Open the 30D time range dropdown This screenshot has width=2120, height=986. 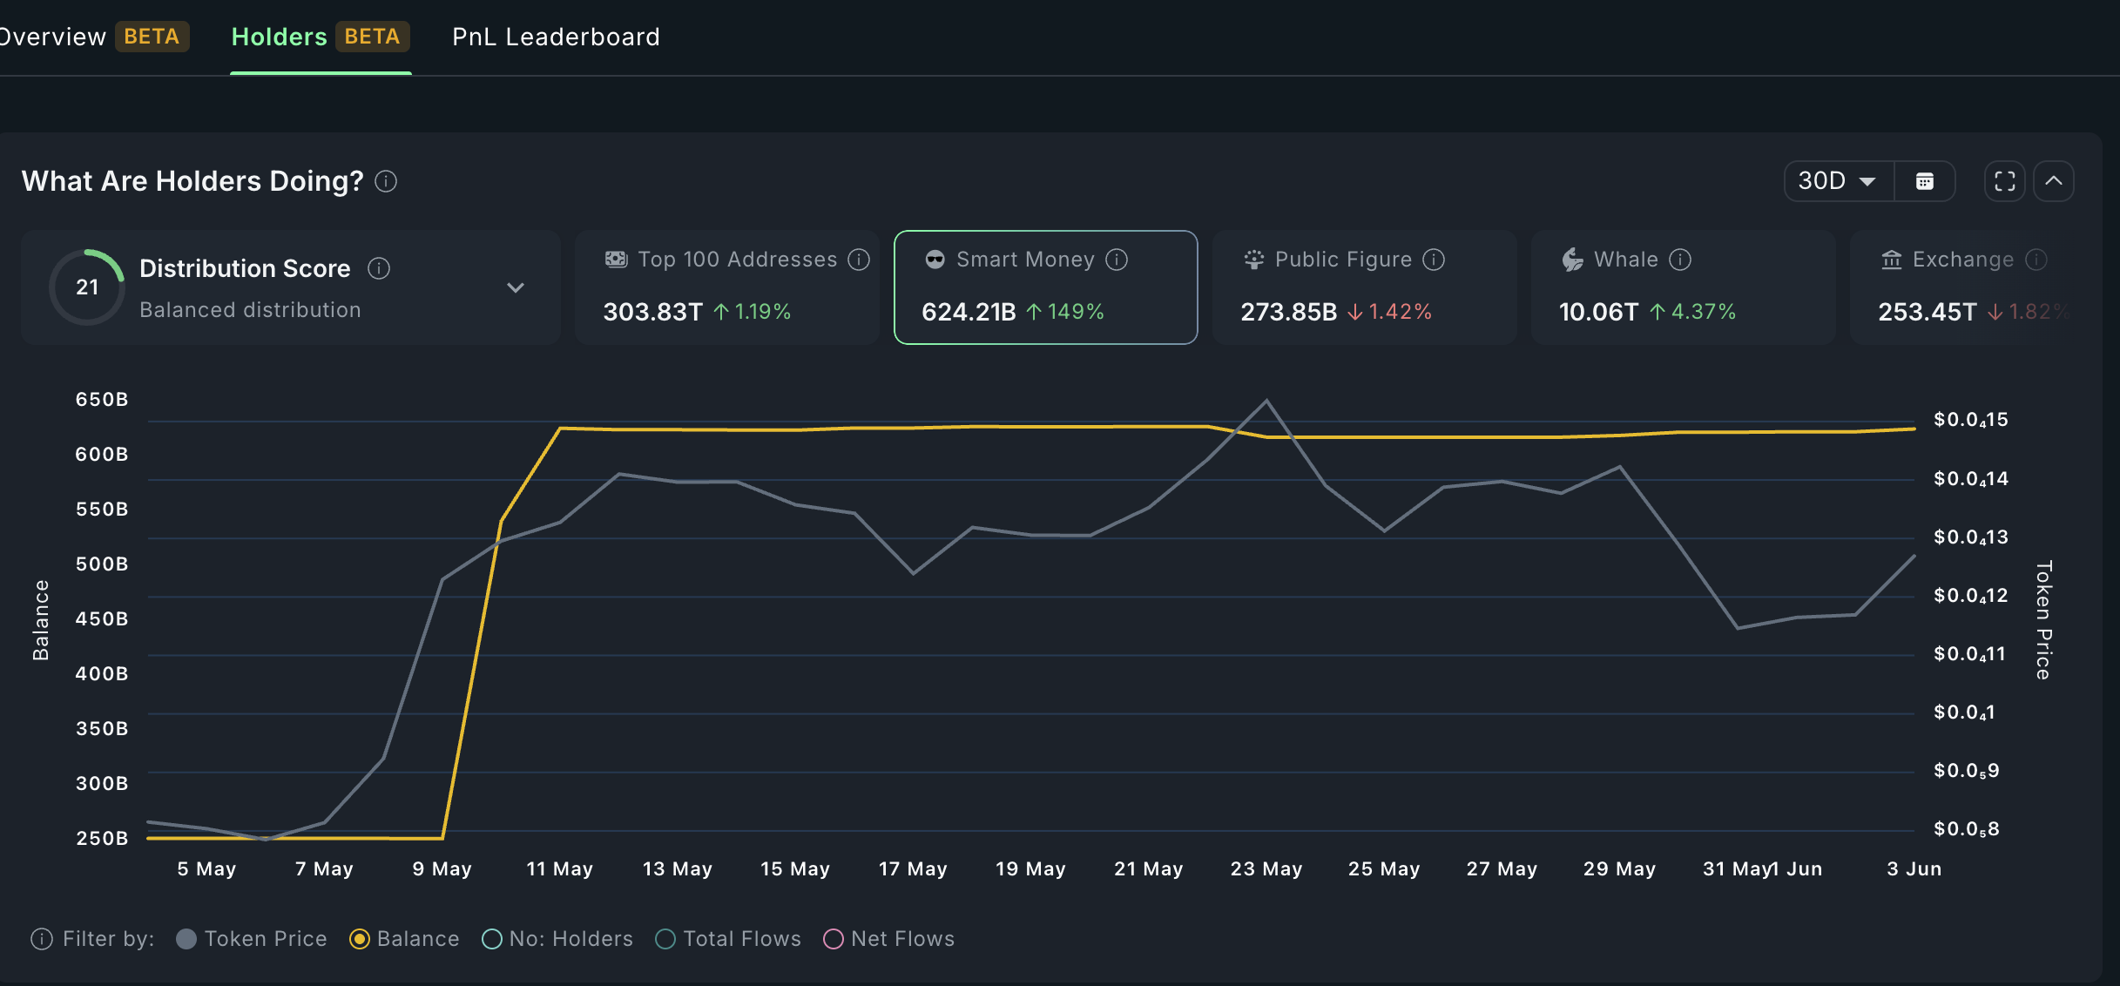point(1838,181)
